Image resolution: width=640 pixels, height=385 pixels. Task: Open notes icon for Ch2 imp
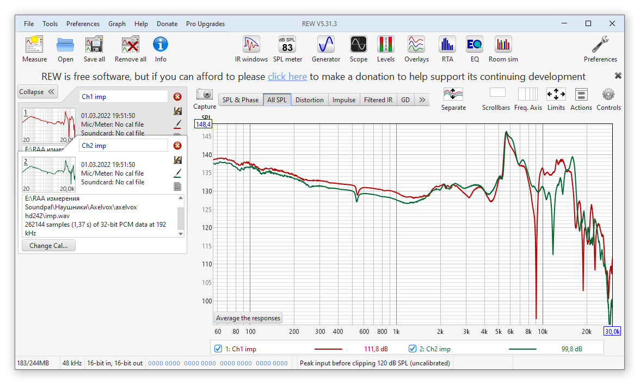click(x=177, y=187)
